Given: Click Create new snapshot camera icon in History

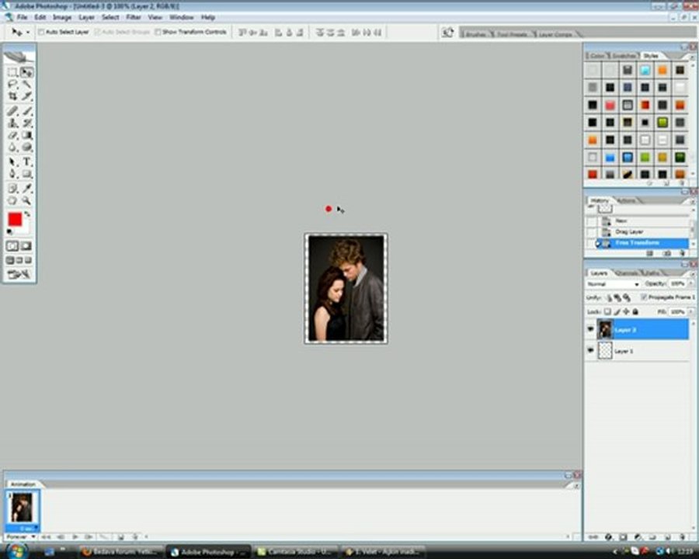Looking at the screenshot, I should pos(667,253).
